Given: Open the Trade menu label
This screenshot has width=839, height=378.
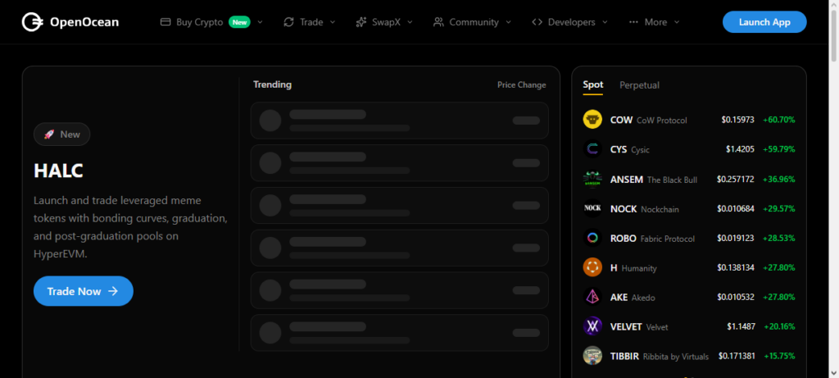Looking at the screenshot, I should [311, 22].
